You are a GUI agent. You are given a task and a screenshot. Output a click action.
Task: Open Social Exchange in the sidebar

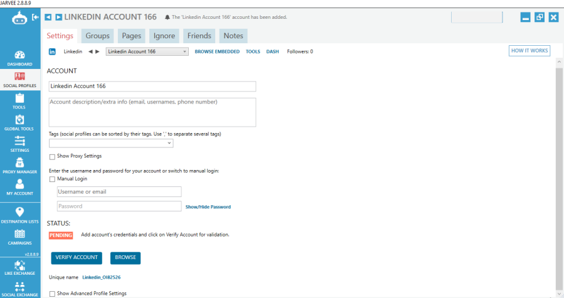tap(20, 289)
